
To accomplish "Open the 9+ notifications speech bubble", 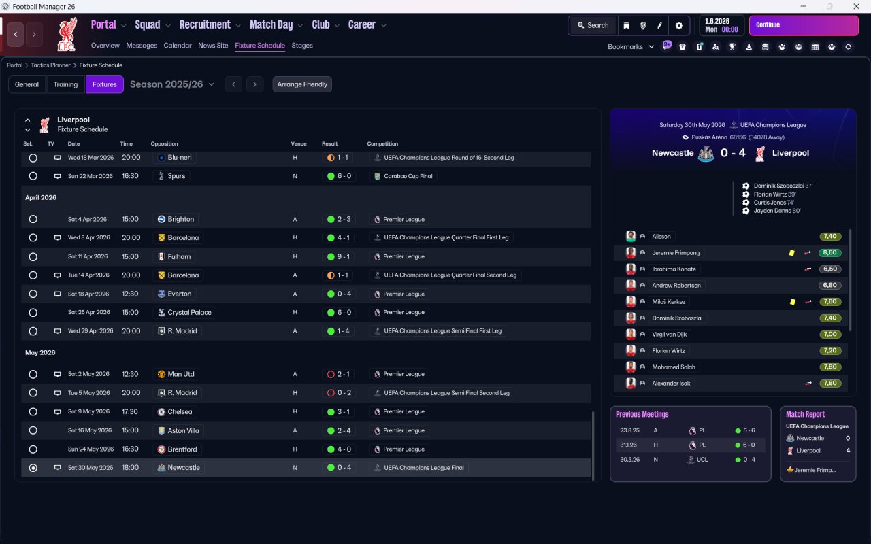I will pyautogui.click(x=667, y=46).
